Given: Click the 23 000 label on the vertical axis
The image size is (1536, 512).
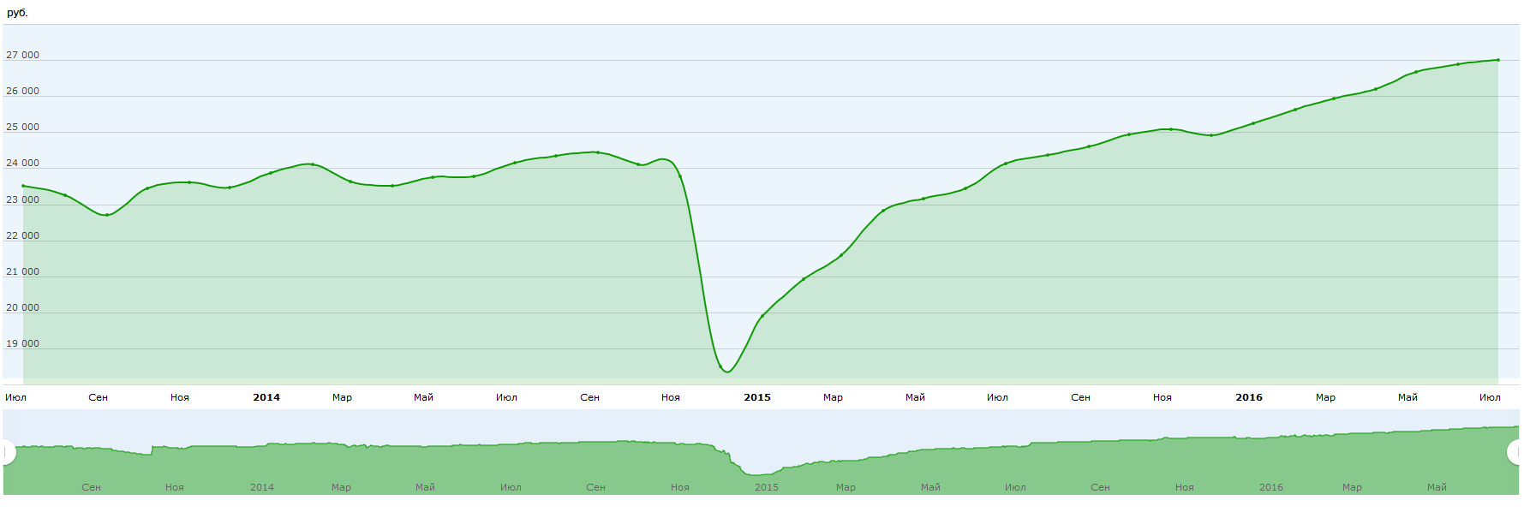Looking at the screenshot, I should (x=23, y=199).
